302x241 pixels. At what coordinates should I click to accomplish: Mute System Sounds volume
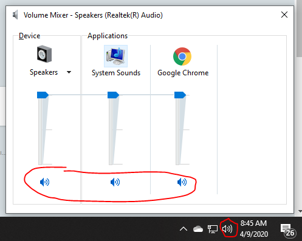[115, 182]
